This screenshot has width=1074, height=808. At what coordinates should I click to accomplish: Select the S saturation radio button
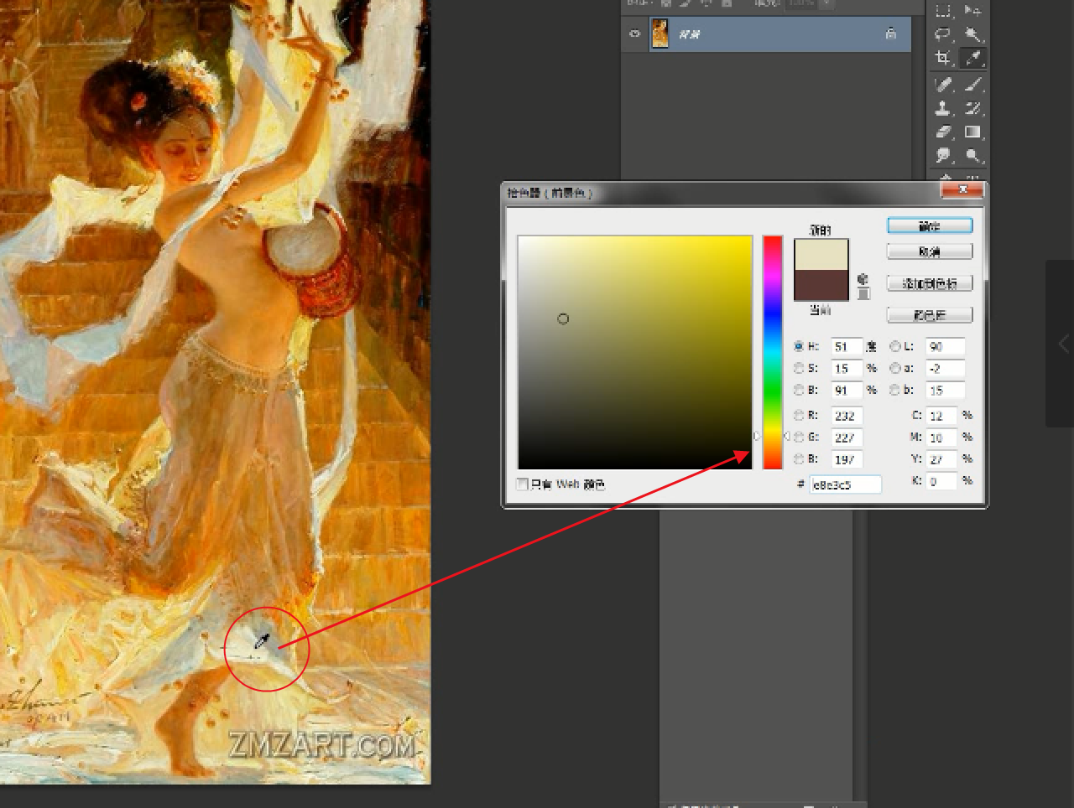pos(799,368)
